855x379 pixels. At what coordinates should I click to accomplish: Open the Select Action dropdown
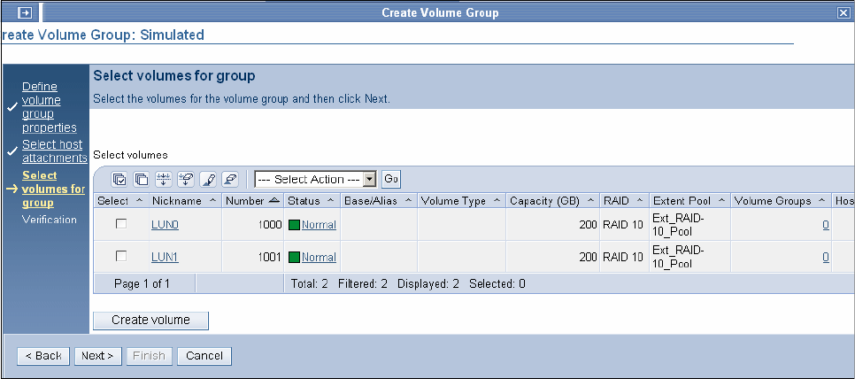(316, 179)
